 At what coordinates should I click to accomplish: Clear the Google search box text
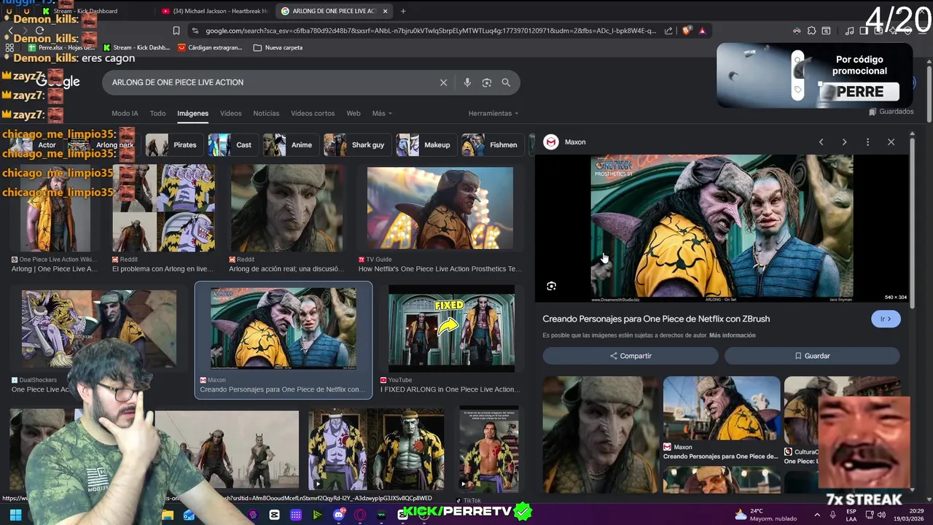click(x=443, y=82)
